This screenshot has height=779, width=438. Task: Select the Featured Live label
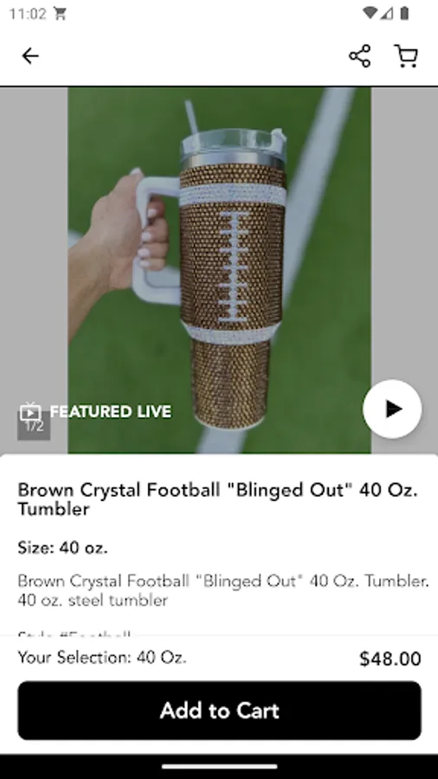coord(110,412)
